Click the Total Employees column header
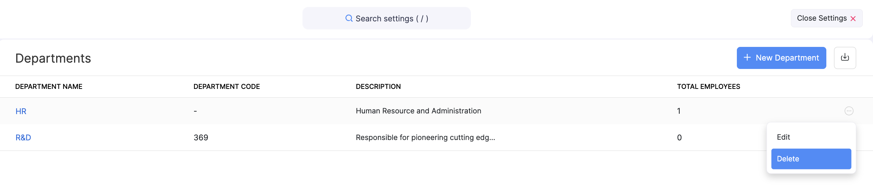This screenshot has height=196, width=873. click(x=708, y=86)
